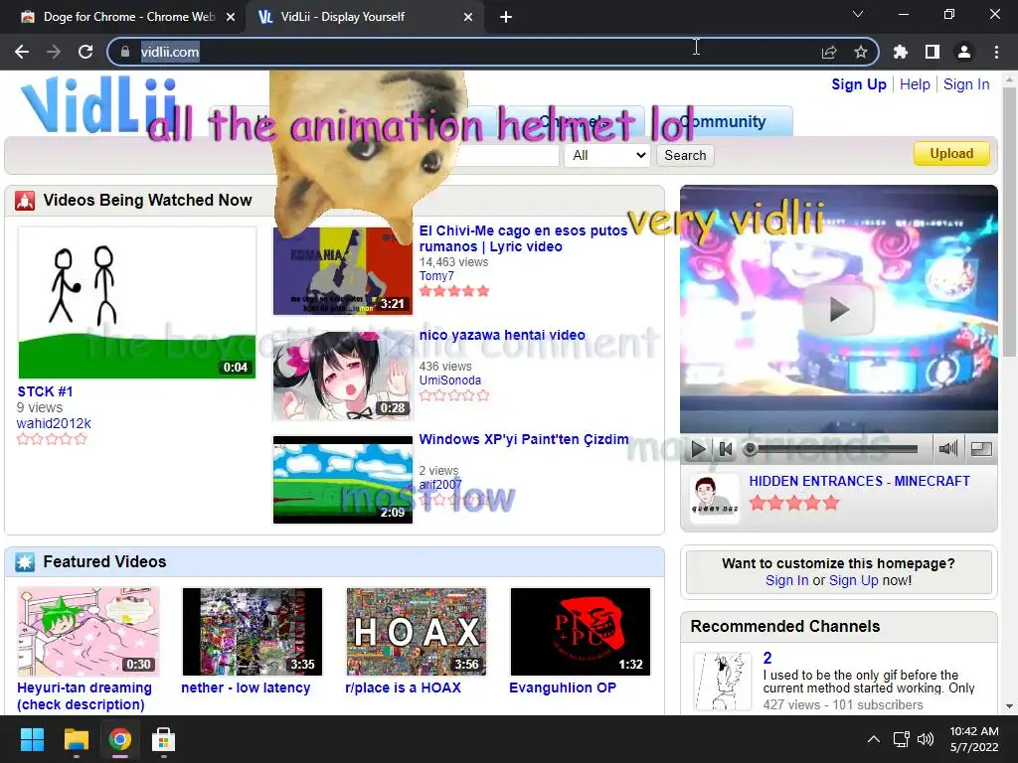Open the Romania flag video thumbnail
Screen dimensions: 1018x763
click(x=343, y=270)
